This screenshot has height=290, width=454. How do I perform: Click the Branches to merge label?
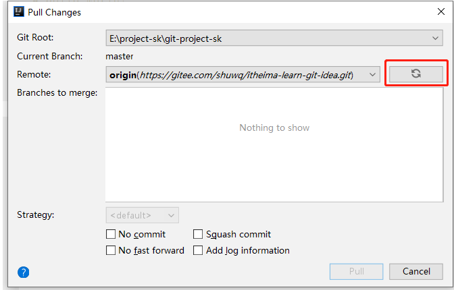(57, 92)
